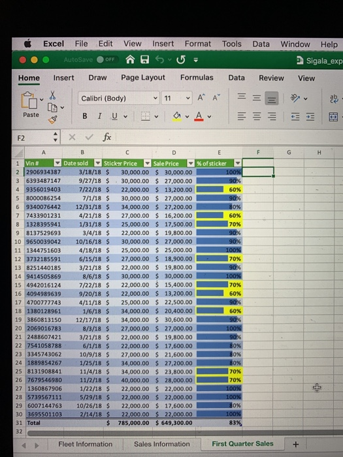The width and height of the screenshot is (343, 457).
Task: Click the Wrap Text icon
Action: [x=335, y=99]
